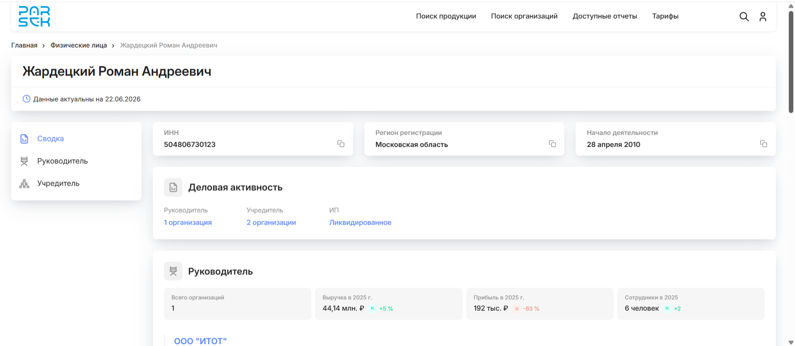
Task: Open the search magnifier icon
Action: click(x=744, y=17)
